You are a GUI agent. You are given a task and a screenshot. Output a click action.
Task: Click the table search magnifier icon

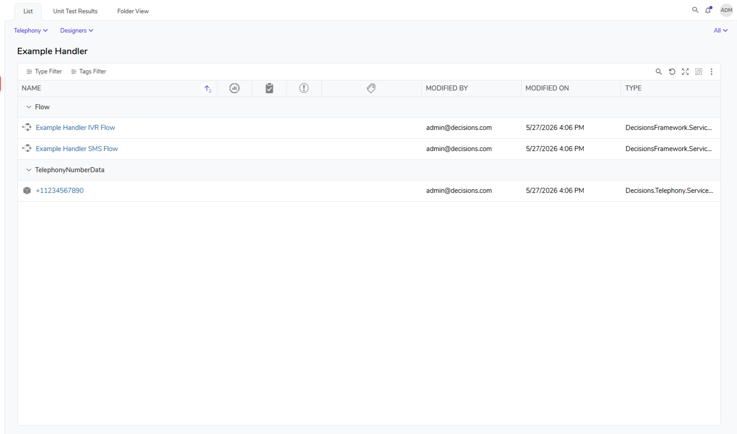(x=659, y=72)
